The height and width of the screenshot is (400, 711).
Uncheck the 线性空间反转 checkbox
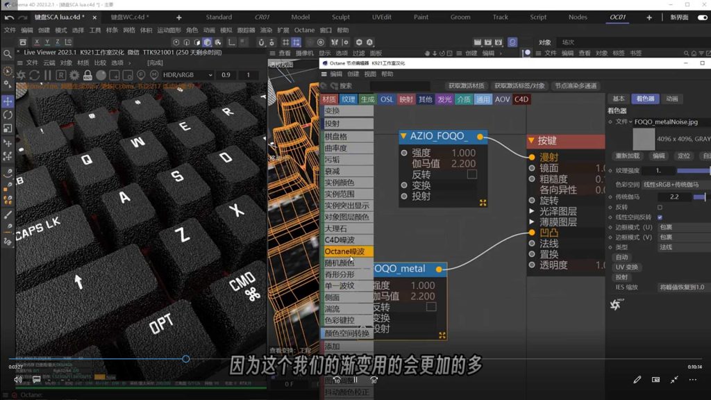(660, 217)
